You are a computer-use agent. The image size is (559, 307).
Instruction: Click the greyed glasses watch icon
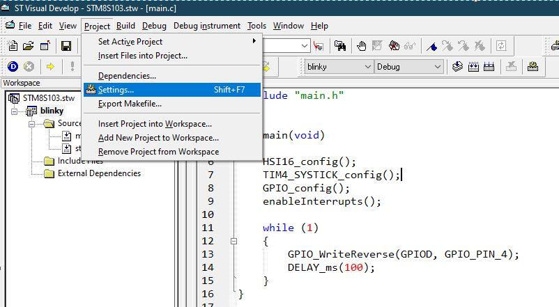410,46
